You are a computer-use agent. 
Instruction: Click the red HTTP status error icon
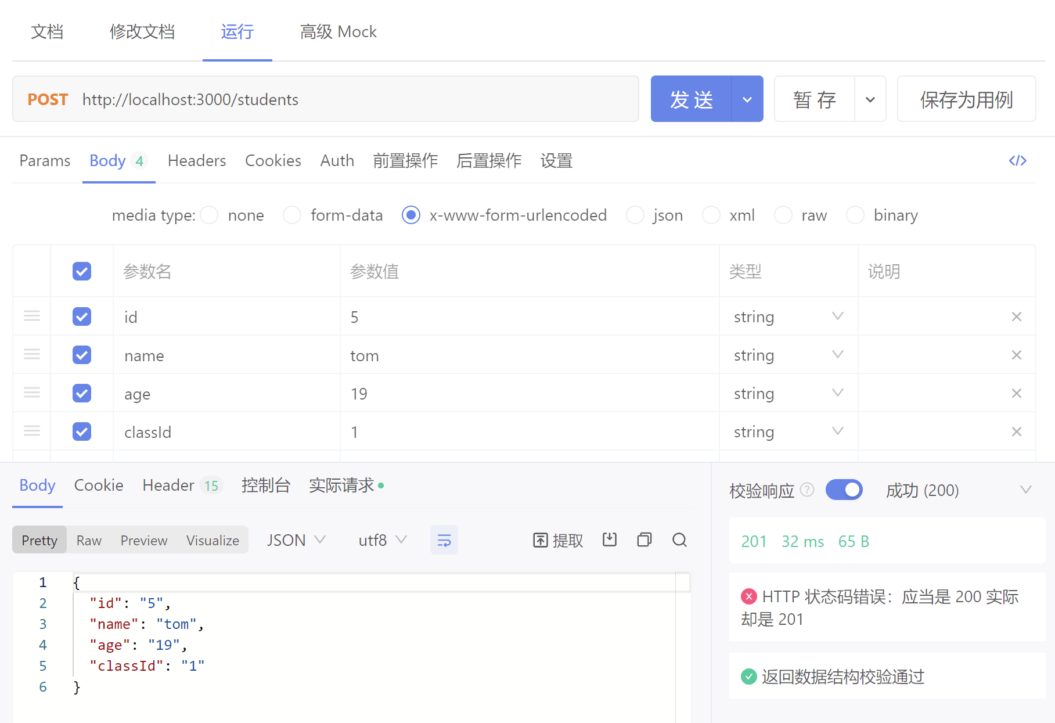pos(749,596)
